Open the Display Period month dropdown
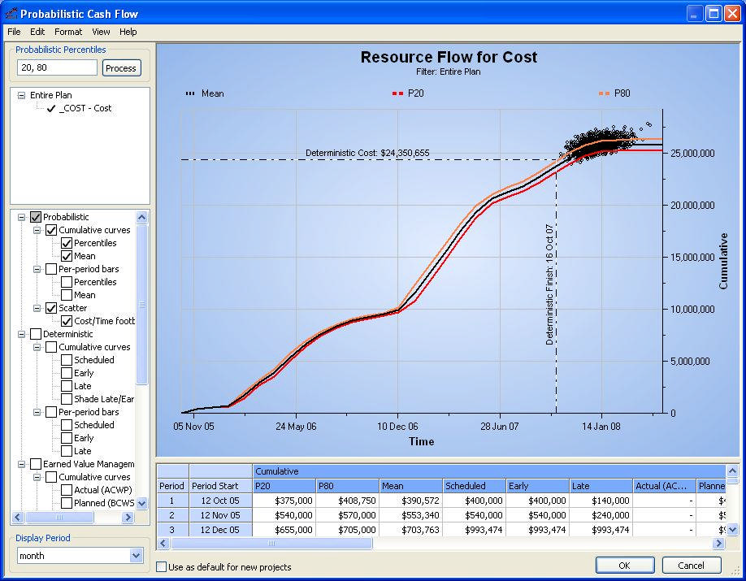The width and height of the screenshot is (746, 581). [136, 556]
